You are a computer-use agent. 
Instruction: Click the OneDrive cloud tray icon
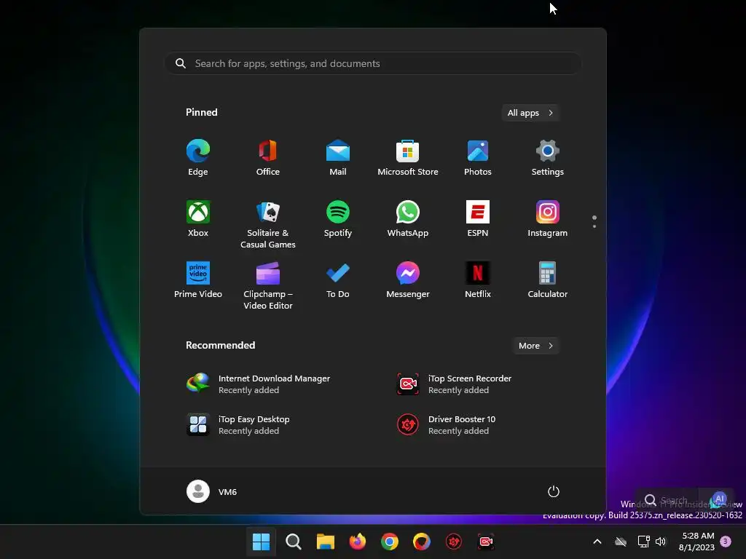pyautogui.click(x=621, y=542)
